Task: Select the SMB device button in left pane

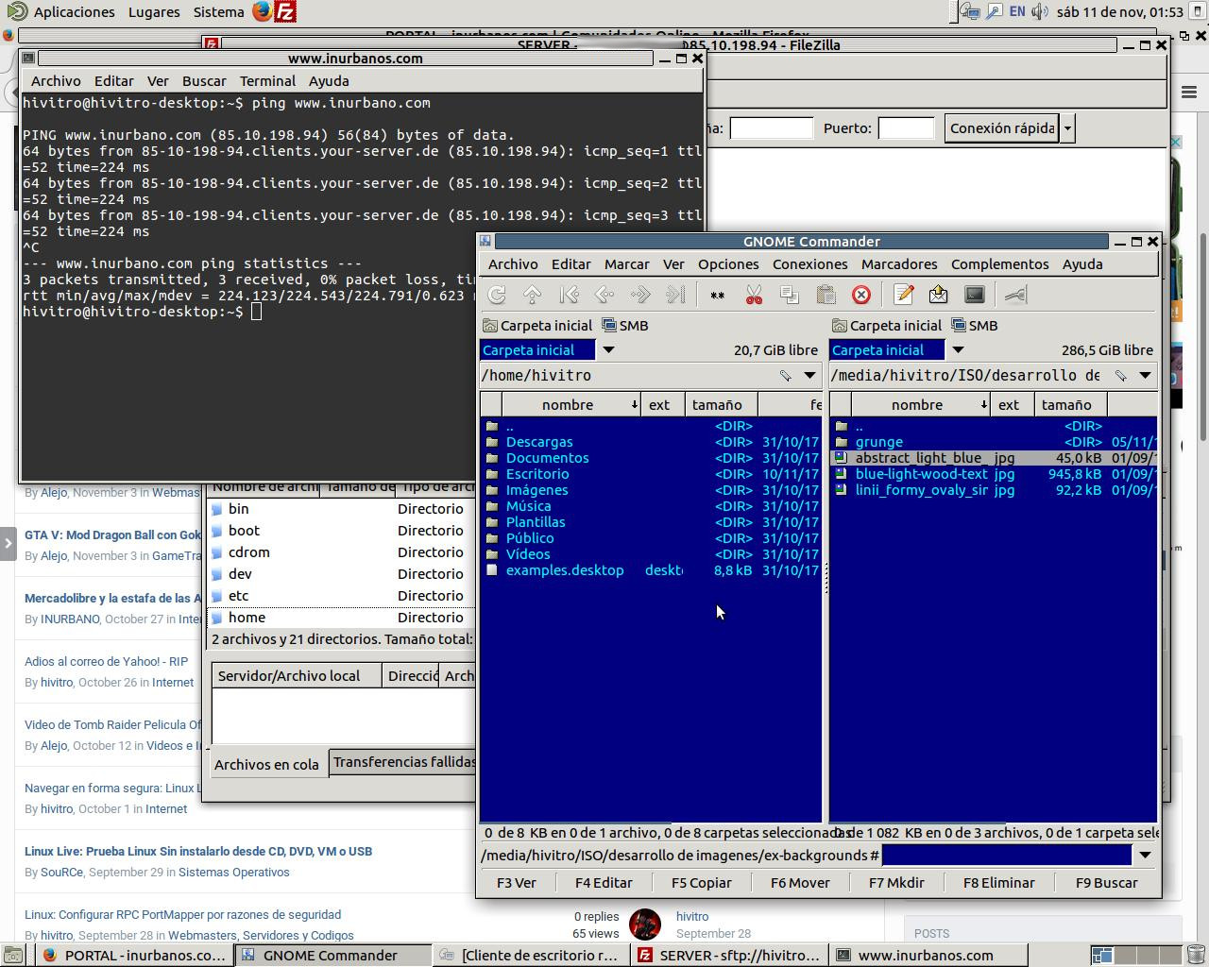Action: [x=625, y=326]
